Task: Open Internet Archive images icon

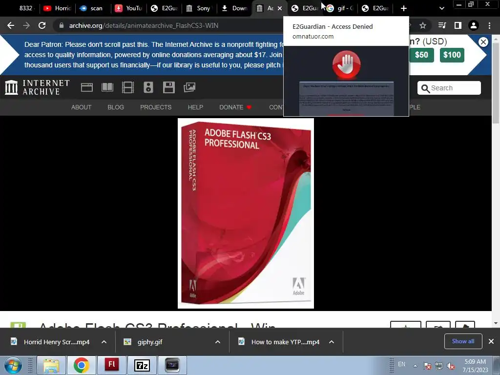Action: click(x=189, y=87)
